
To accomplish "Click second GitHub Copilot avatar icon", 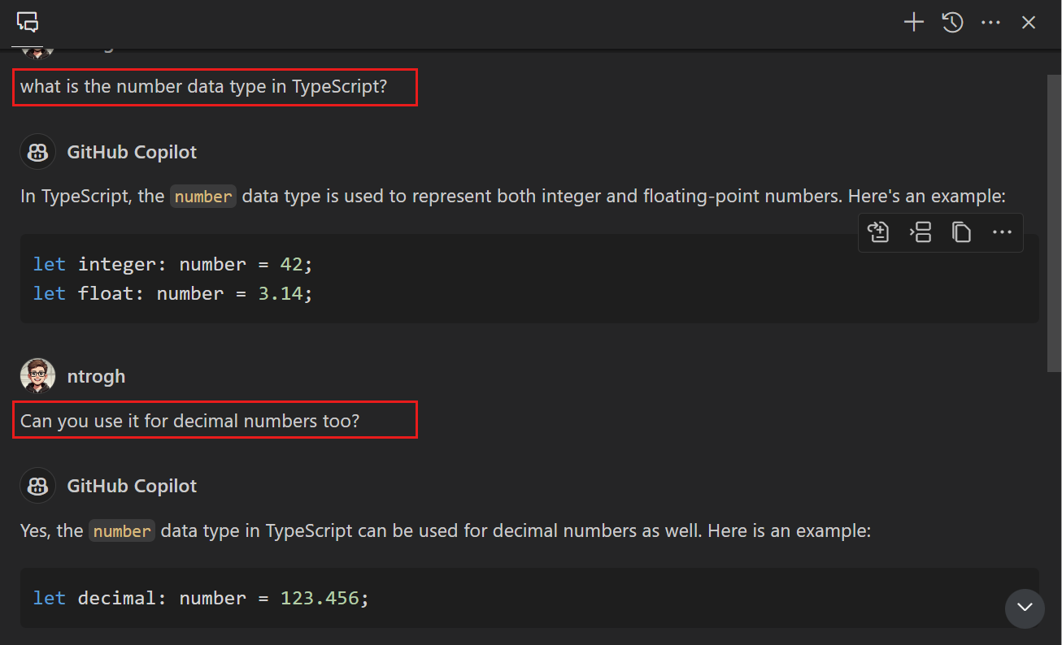I will coord(37,486).
